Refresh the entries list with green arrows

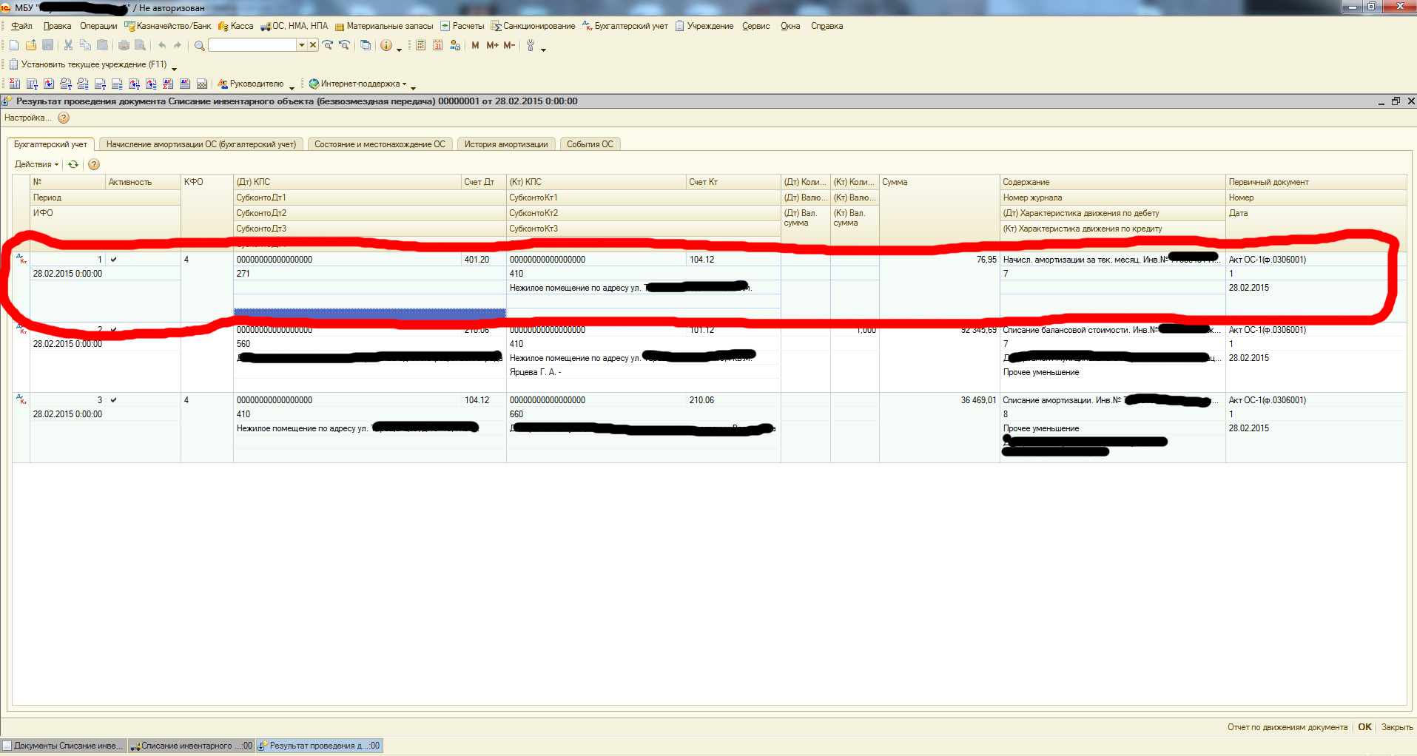(x=73, y=164)
